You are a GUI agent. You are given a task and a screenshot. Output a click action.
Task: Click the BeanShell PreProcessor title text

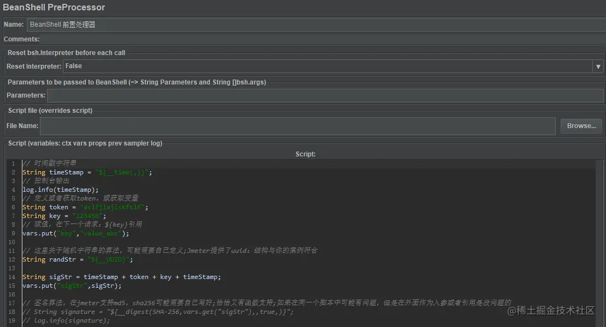(x=54, y=7)
